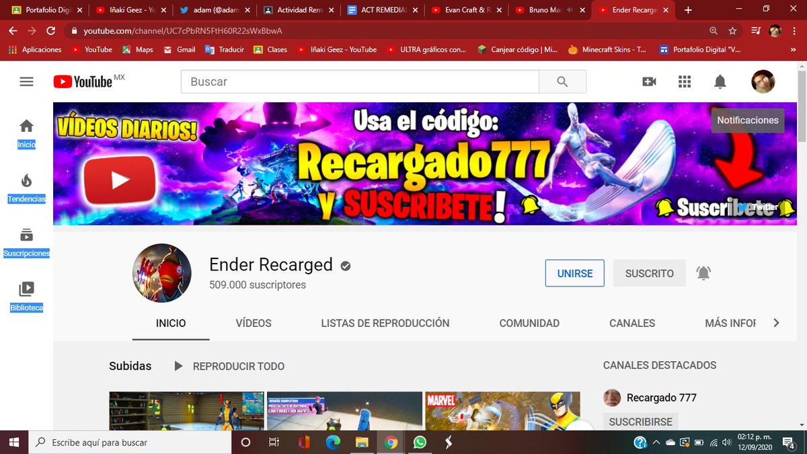Screen dimensions: 807x454
Task: Click the magnifier search button
Action: coord(563,81)
